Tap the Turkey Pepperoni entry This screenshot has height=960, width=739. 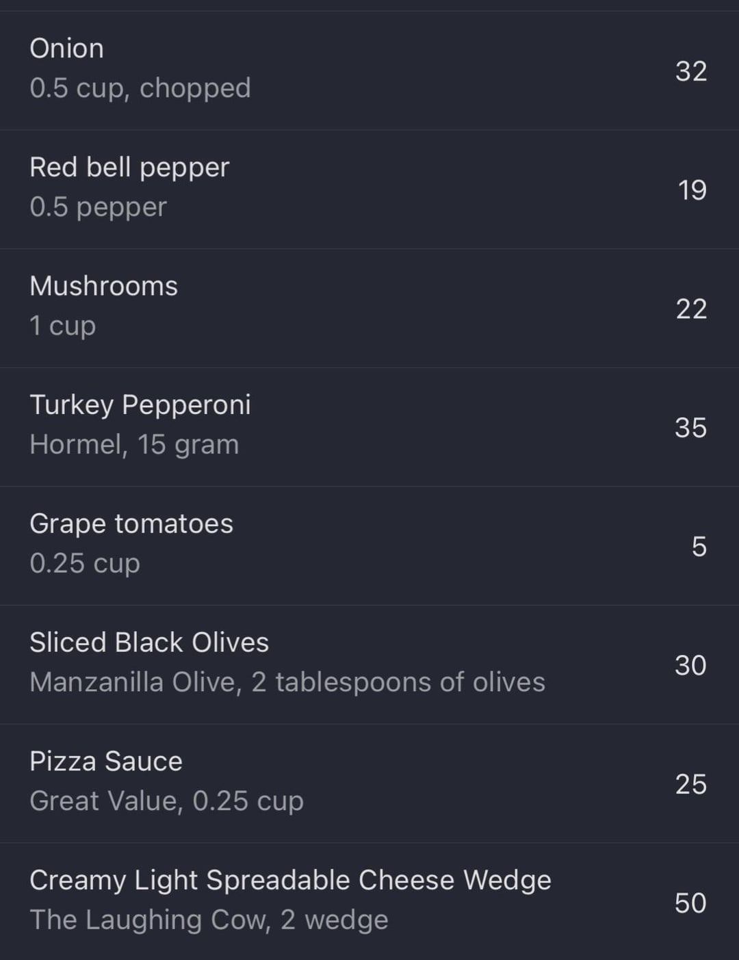(x=369, y=427)
